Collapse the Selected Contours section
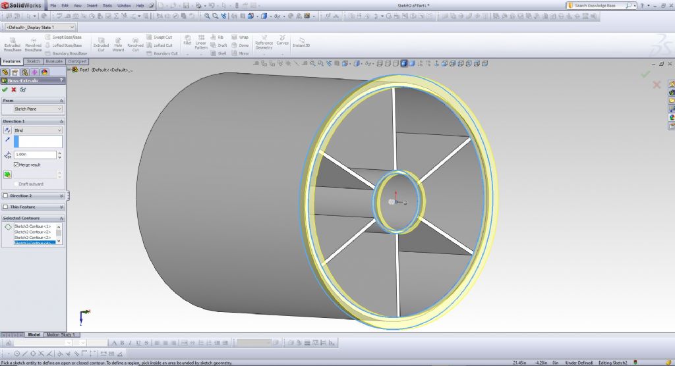The width and height of the screenshot is (675, 366). (61, 219)
